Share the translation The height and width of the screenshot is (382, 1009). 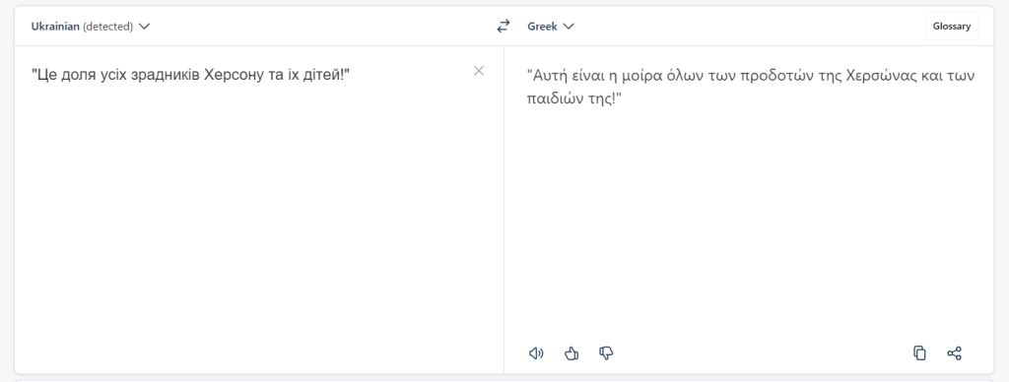954,353
